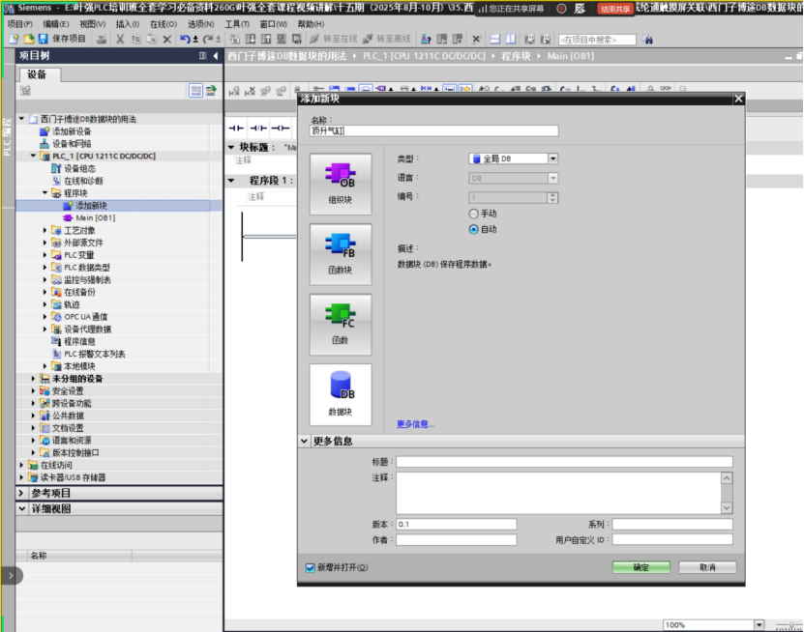Select the 手动 manual numbering radio

coord(474,214)
